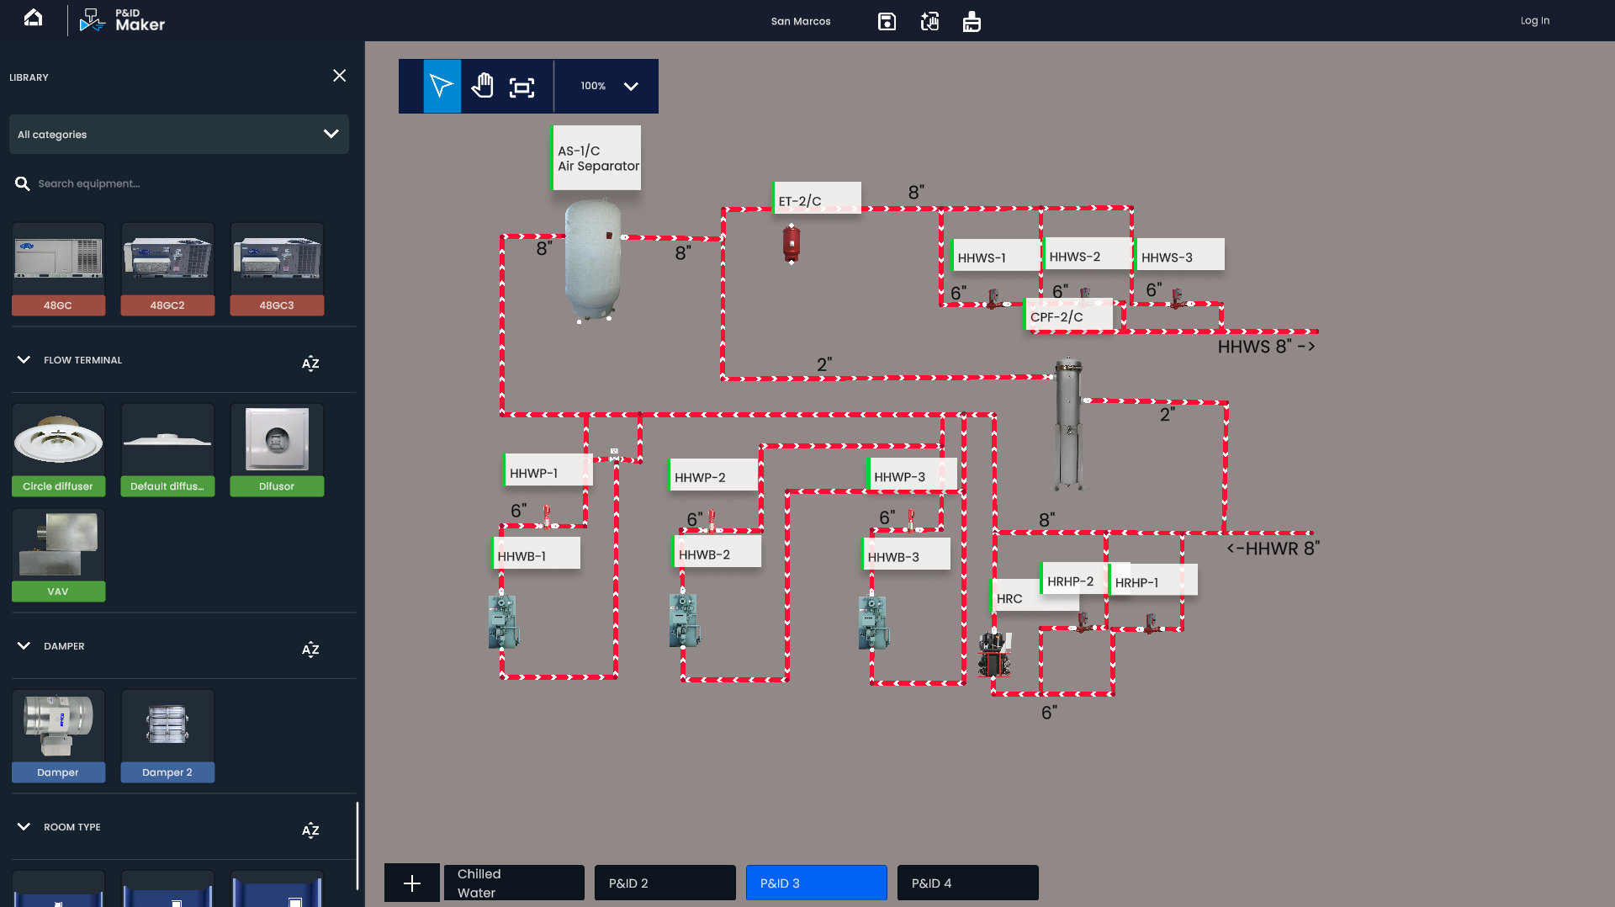Select the pointer selection tool
1615x907 pixels.
click(442, 86)
